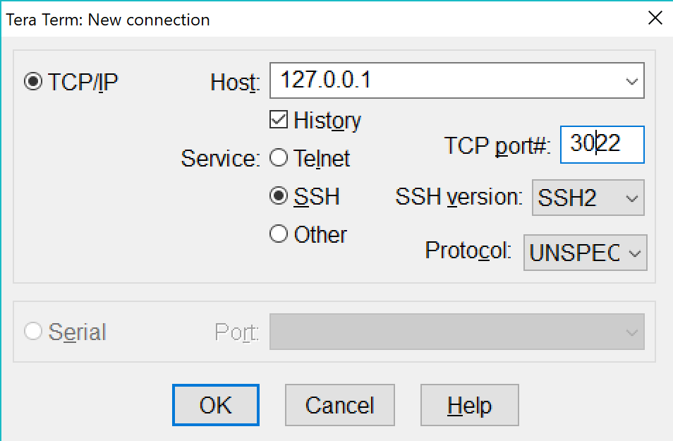Image resolution: width=673 pixels, height=441 pixels.
Task: Close the New connection window
Action: coord(655,19)
